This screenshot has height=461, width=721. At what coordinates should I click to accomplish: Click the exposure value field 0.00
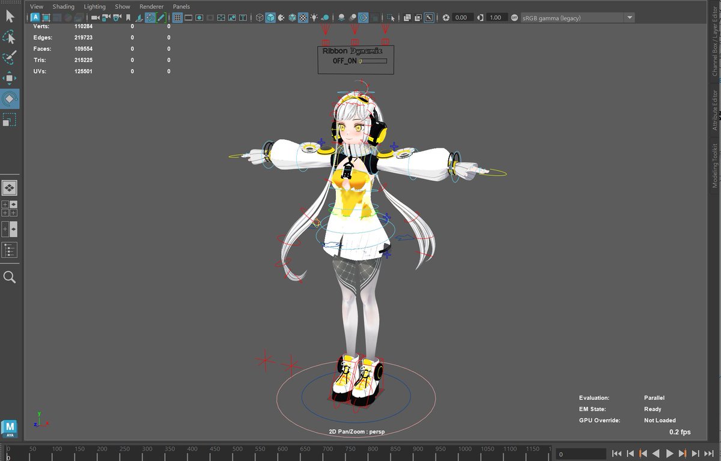(x=463, y=18)
